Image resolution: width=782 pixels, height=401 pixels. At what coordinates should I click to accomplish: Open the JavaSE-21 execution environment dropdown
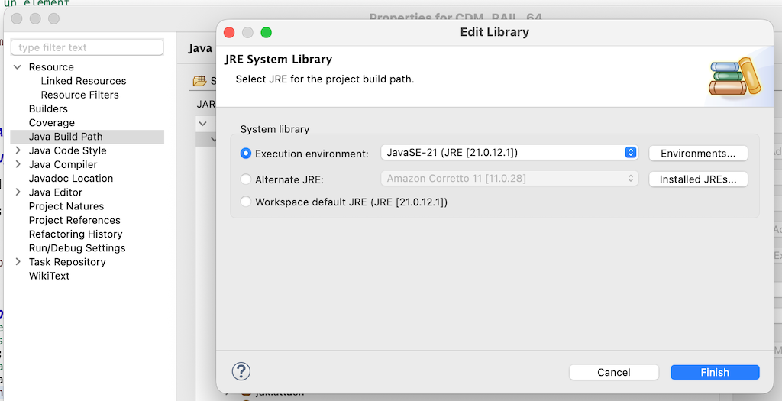point(509,153)
